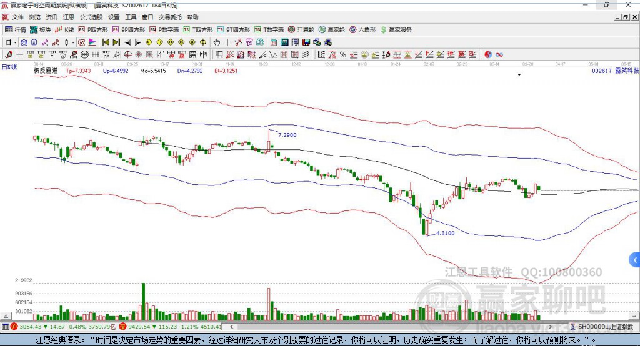Select the crosshair cursor tool
The image size is (640, 346).
pyautogui.click(x=227, y=42)
